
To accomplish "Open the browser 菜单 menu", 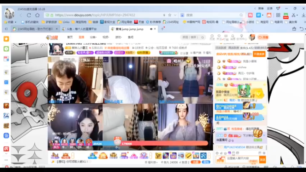I will [261, 8].
